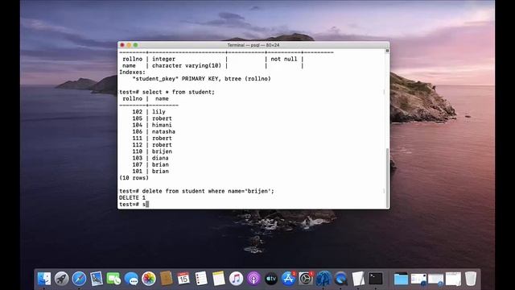Click the 'select * from student;' command

(179, 92)
